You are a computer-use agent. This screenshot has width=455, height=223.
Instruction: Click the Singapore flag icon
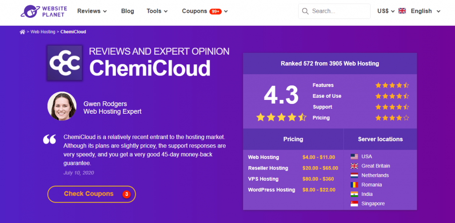(x=354, y=203)
